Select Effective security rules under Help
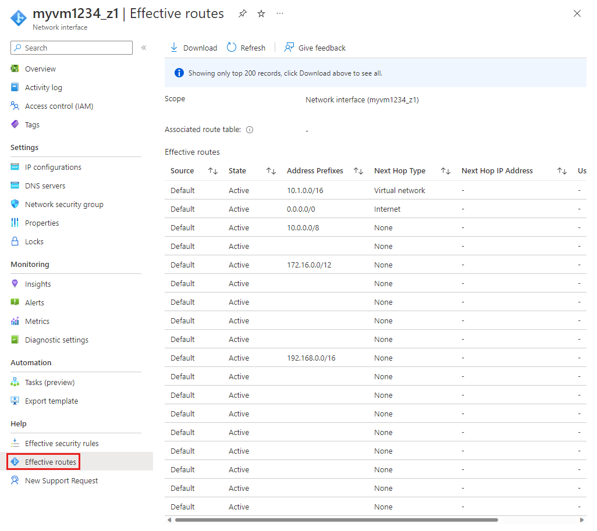This screenshot has height=531, width=597. tap(60, 443)
